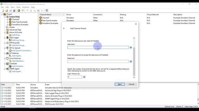Click the Login Timeout value field
199x111 pixels.
click(x=75, y=77)
